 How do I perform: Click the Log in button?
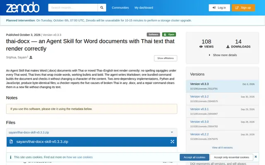219,7
